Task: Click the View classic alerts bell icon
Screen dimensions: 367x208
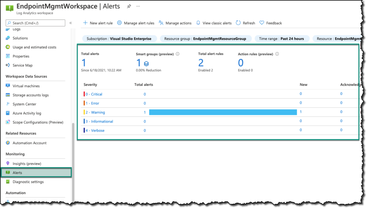Action: click(198, 23)
